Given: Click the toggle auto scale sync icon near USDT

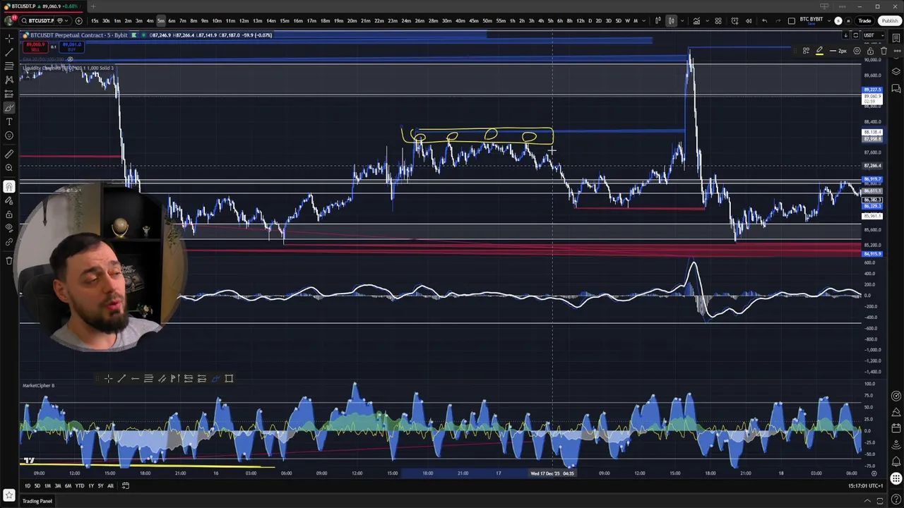Looking at the screenshot, I should (x=855, y=35).
